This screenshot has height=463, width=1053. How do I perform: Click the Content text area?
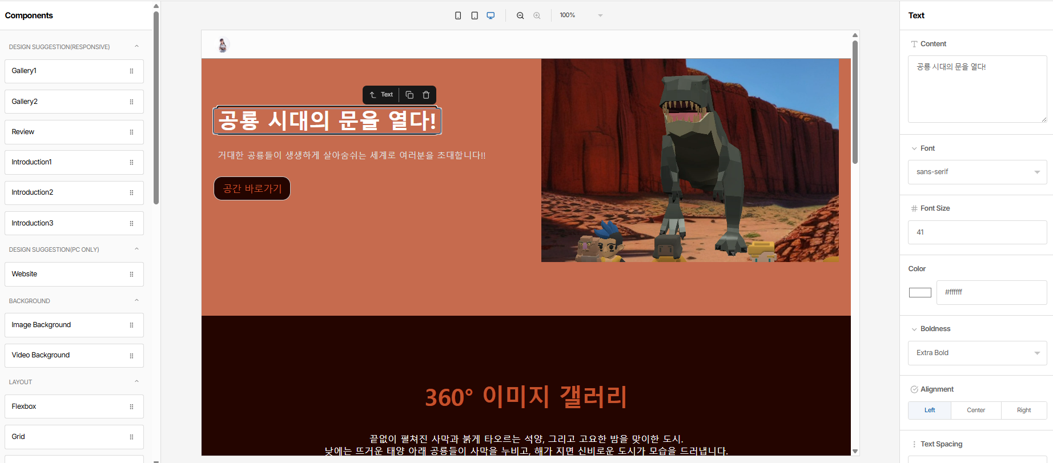[978, 89]
